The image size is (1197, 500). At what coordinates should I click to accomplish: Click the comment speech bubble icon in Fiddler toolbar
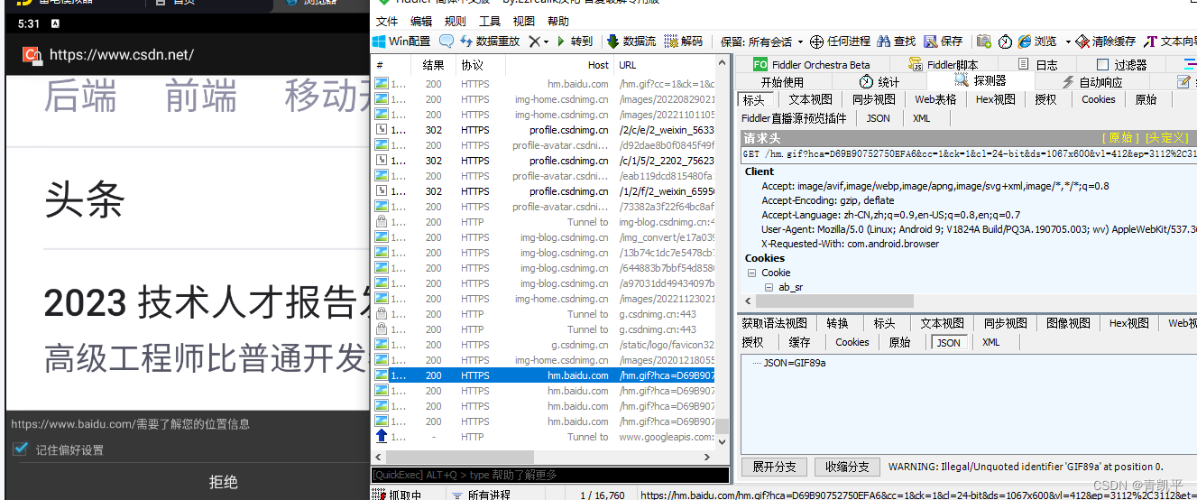click(x=447, y=42)
